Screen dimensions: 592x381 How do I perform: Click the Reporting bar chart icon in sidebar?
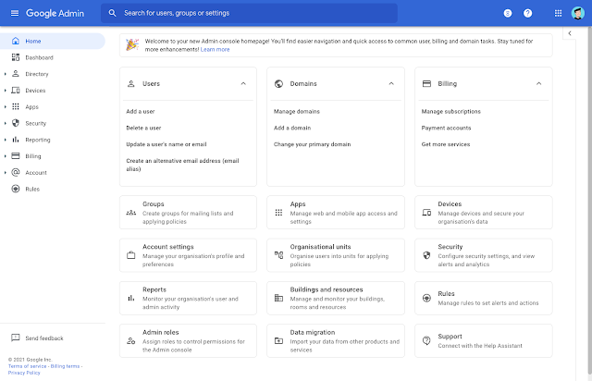tap(16, 140)
